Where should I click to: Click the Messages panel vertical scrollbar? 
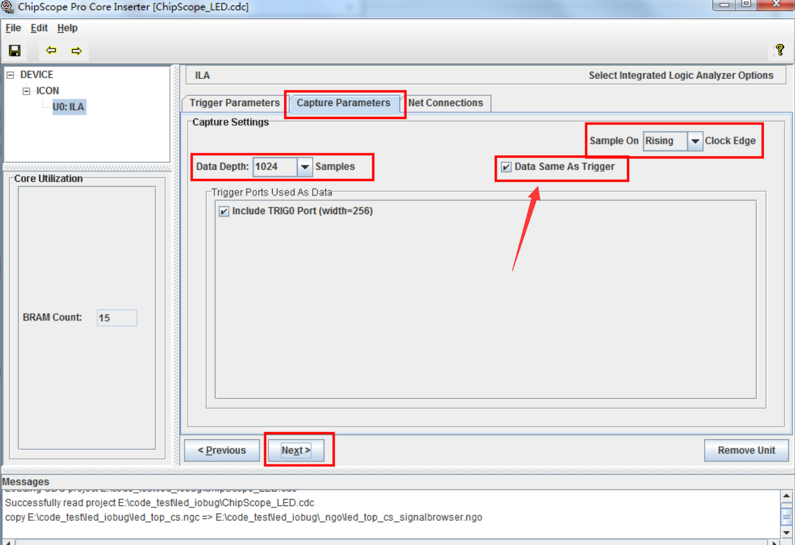[x=786, y=514]
